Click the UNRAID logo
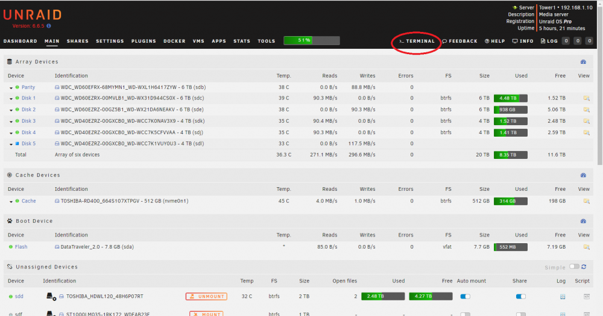 click(33, 15)
